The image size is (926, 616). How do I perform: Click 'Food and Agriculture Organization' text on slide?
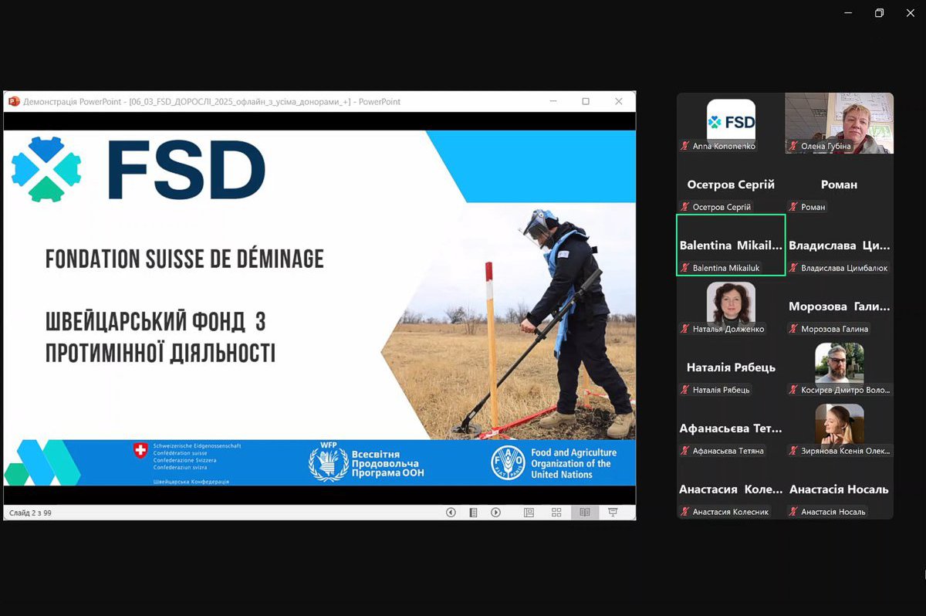pyautogui.click(x=573, y=463)
